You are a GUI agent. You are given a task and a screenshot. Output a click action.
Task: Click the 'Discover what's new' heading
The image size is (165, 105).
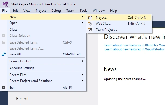[134, 37]
